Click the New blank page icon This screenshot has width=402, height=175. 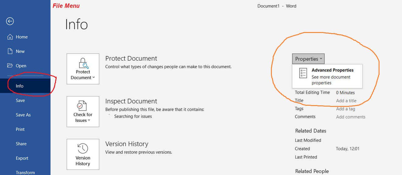10,51
